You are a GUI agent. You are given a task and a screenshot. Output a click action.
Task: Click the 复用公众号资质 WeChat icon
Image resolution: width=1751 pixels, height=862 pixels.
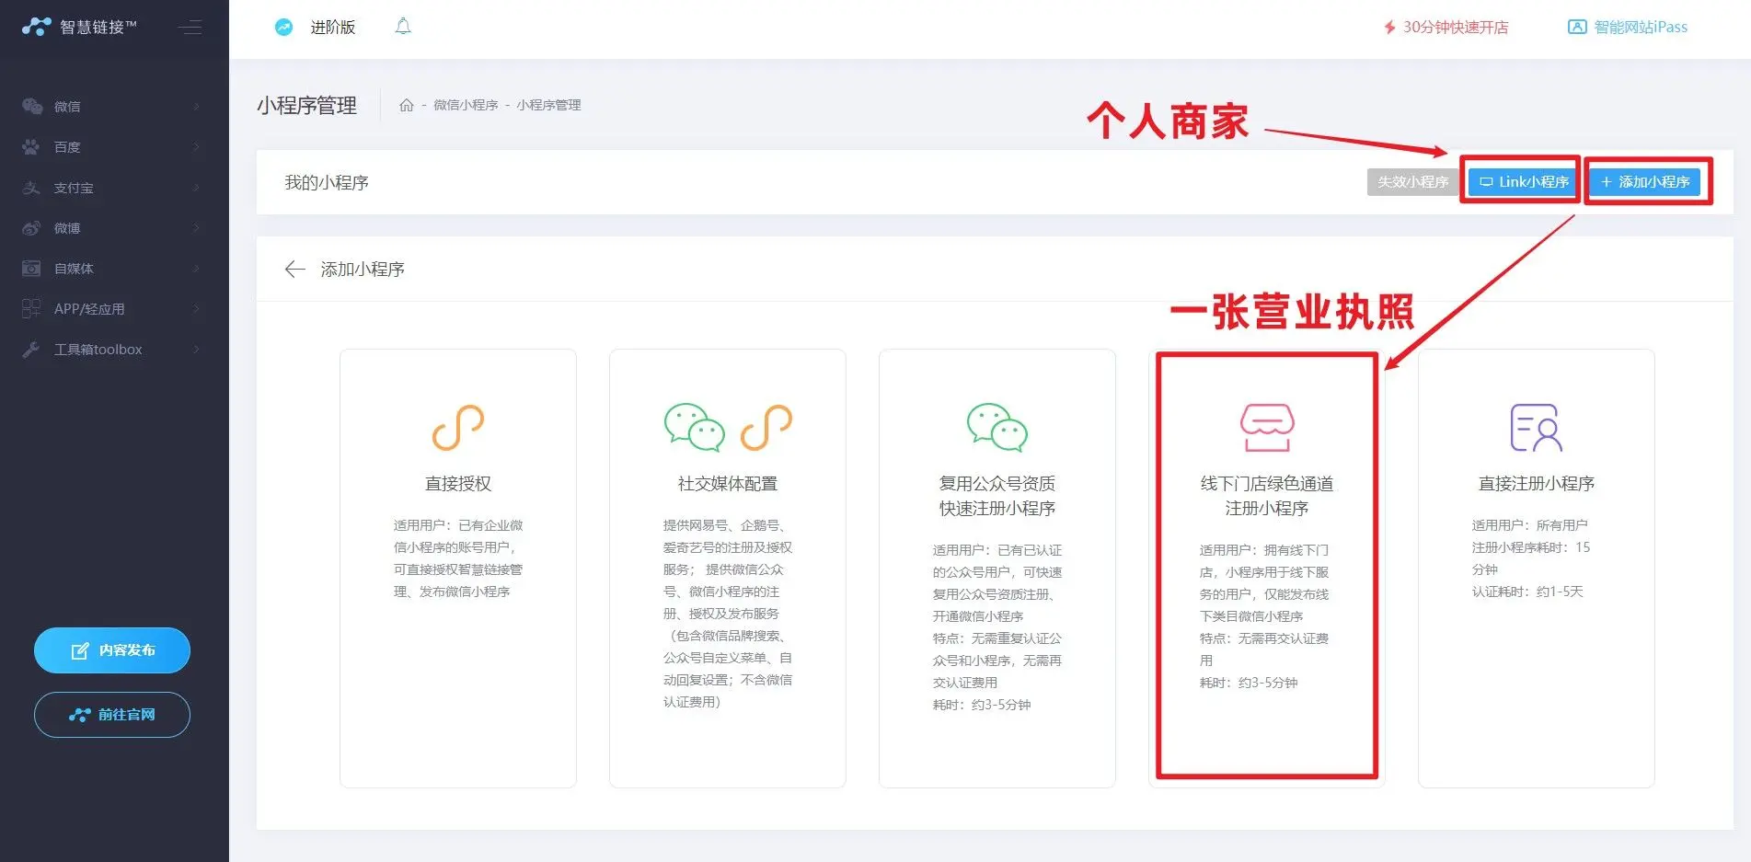[x=996, y=428]
